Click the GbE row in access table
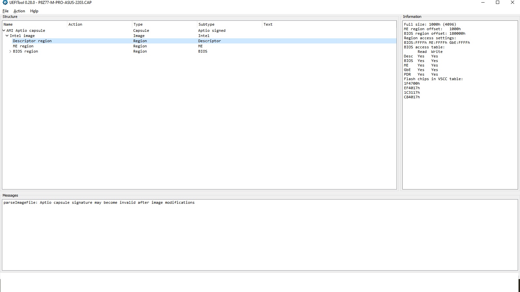Viewport: 520px width, 292px height. pyautogui.click(x=421, y=70)
